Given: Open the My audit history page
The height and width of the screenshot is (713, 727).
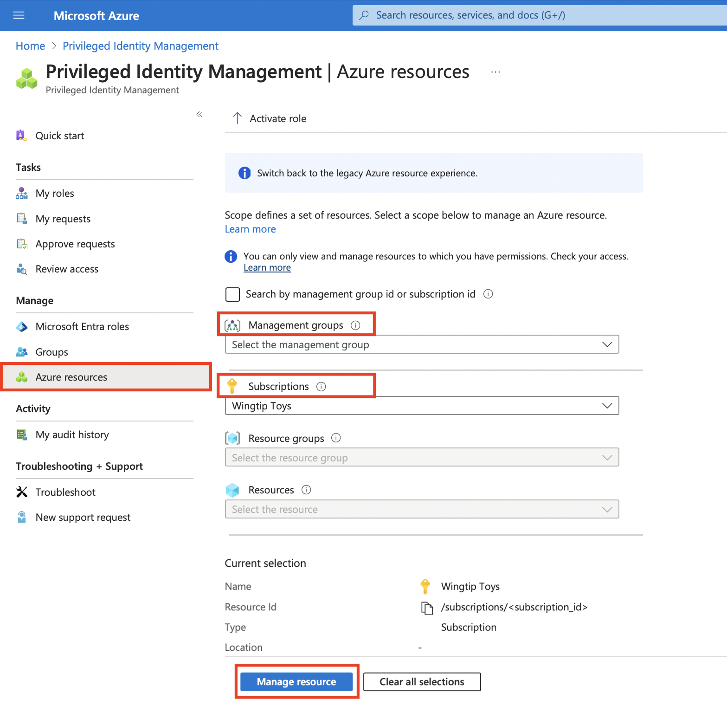Looking at the screenshot, I should click(x=72, y=434).
